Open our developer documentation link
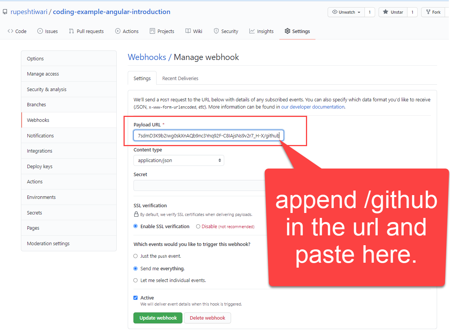 click(313, 107)
